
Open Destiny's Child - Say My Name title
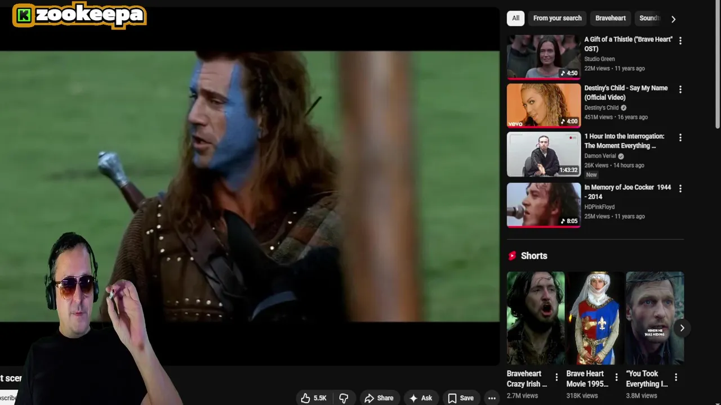(626, 92)
